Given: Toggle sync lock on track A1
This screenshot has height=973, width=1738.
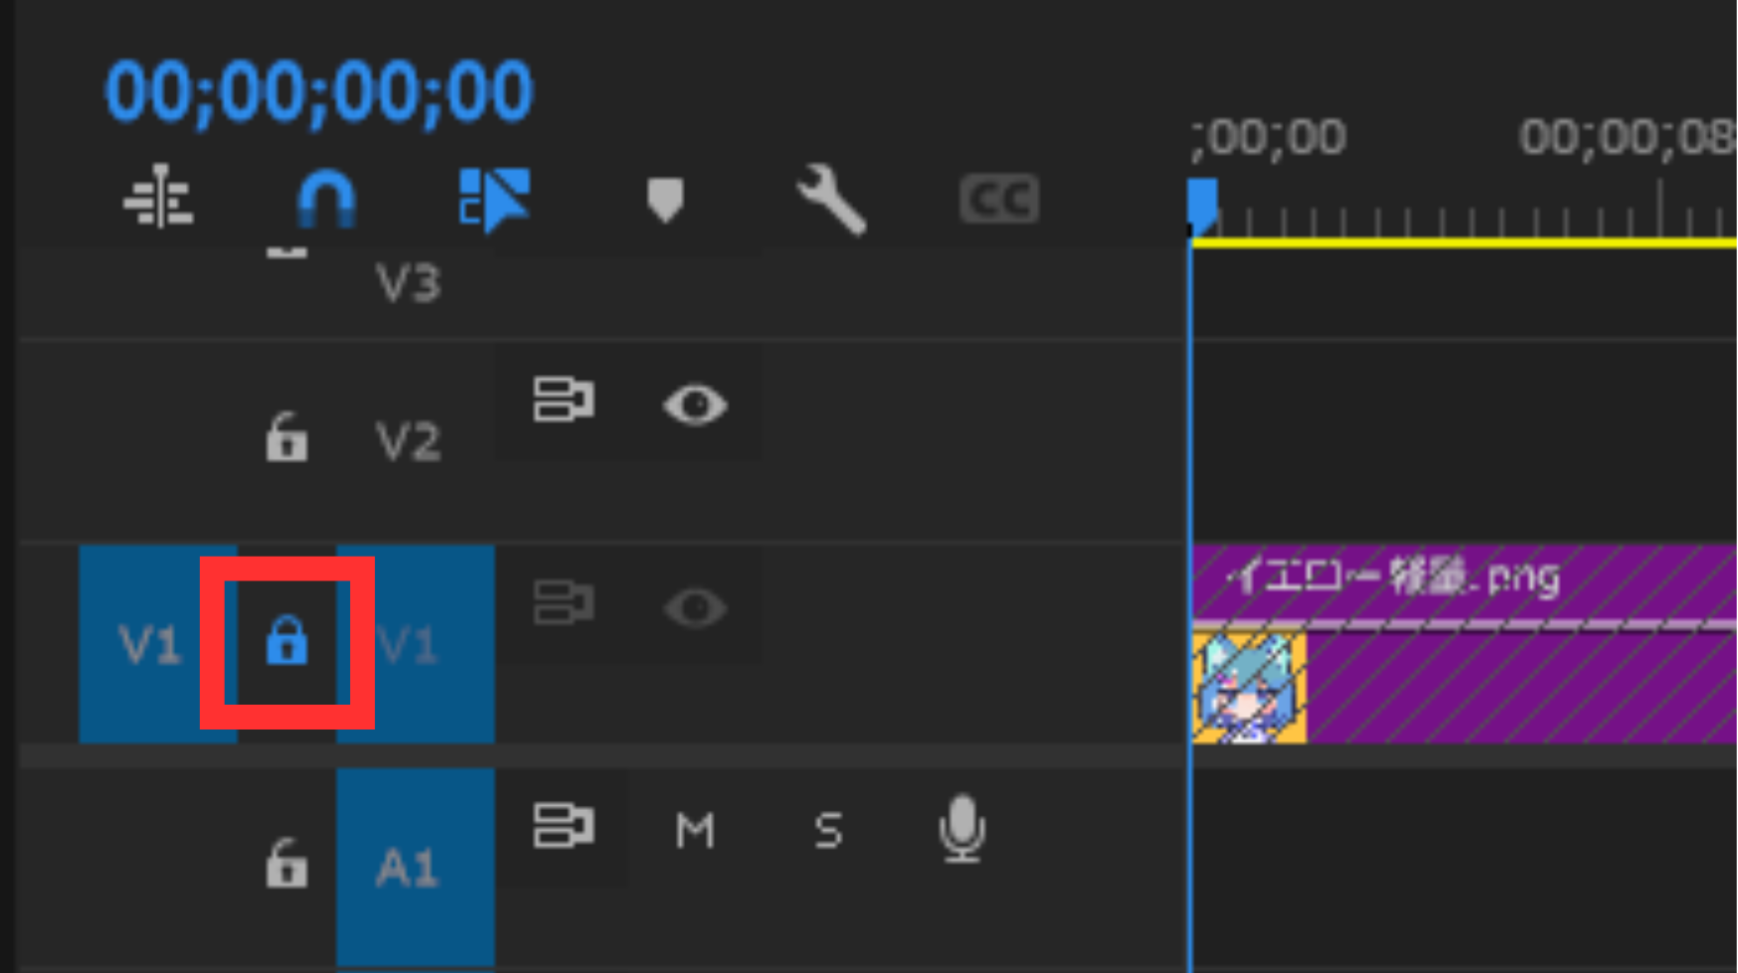Looking at the screenshot, I should pyautogui.click(x=564, y=826).
